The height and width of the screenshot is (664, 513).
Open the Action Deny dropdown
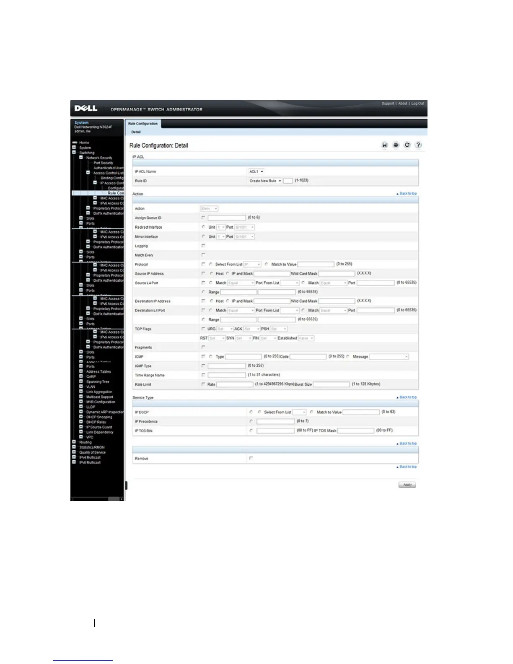coord(209,208)
